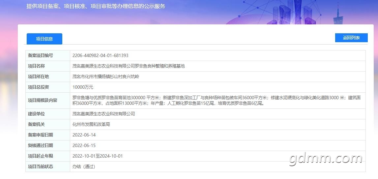Click the 返回列表 button
Screen dimensions: 378x179
tap(351, 38)
